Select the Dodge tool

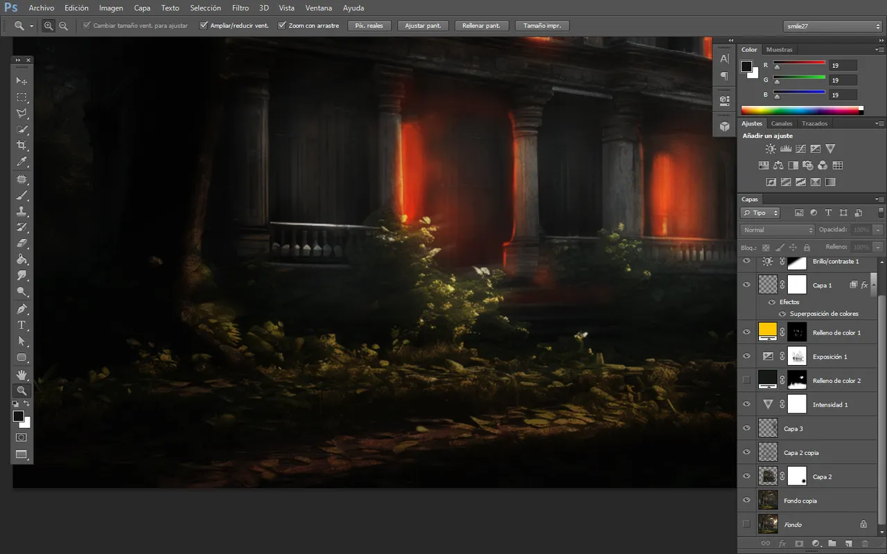click(21, 292)
